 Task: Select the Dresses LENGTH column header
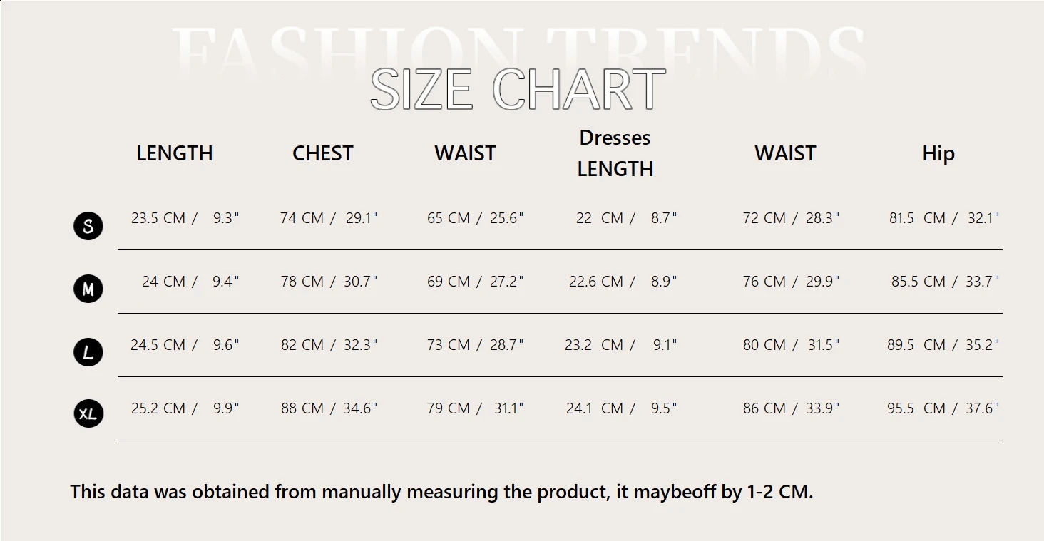click(x=615, y=153)
